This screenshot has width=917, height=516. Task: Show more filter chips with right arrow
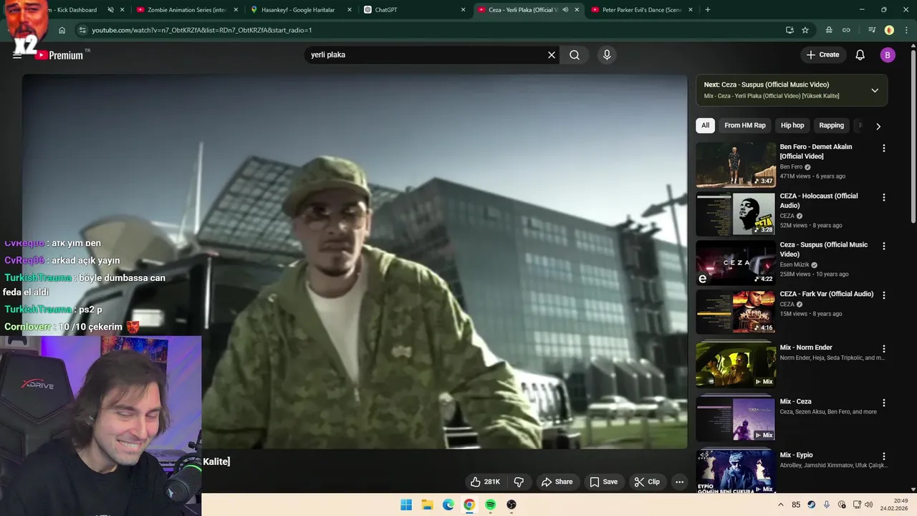coord(878,126)
